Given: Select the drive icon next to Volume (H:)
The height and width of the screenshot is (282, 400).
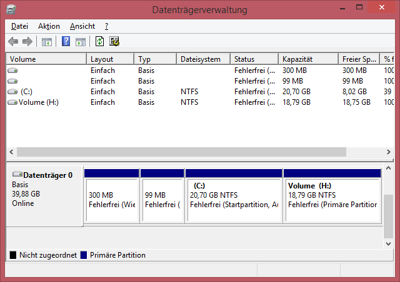Looking at the screenshot, I should coord(12,102).
